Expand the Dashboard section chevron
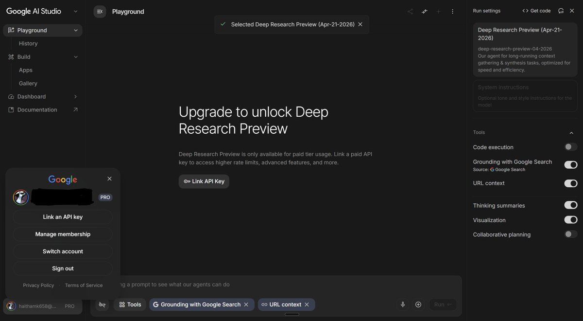The height and width of the screenshot is (321, 583). pos(76,97)
